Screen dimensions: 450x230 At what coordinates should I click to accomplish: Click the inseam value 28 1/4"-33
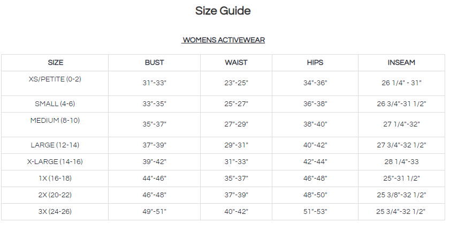[401, 162]
